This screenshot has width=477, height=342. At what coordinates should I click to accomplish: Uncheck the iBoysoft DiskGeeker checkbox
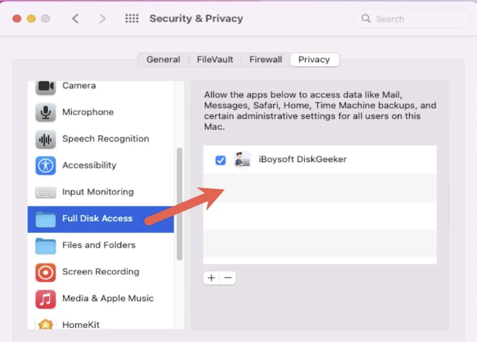click(220, 160)
